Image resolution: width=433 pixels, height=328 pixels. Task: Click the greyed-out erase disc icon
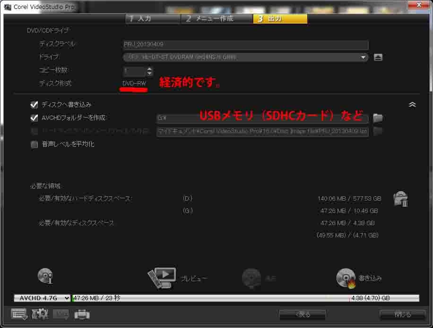click(x=251, y=278)
